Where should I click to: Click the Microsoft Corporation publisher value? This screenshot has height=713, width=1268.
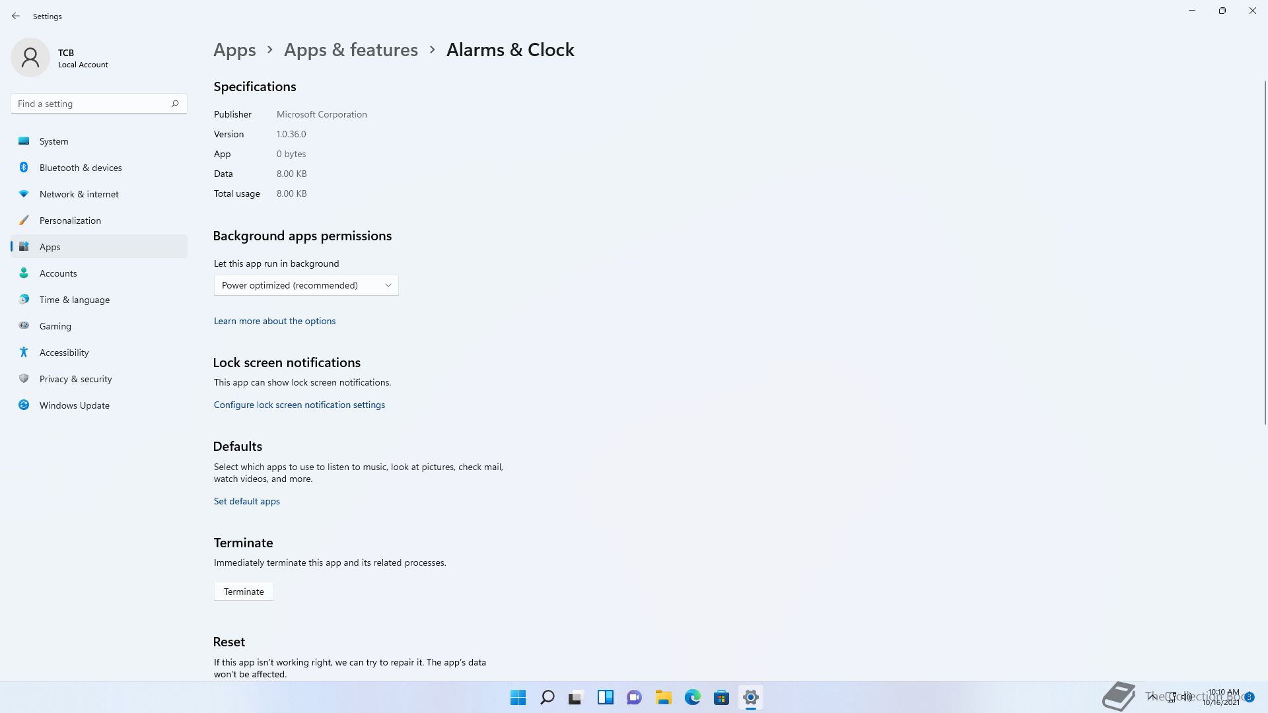pos(322,114)
